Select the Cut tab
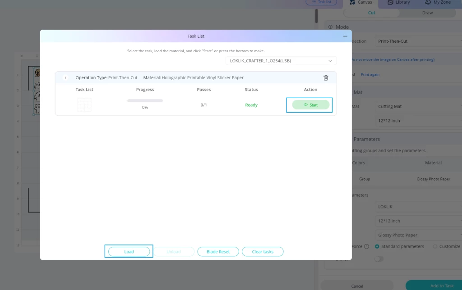 point(372,13)
